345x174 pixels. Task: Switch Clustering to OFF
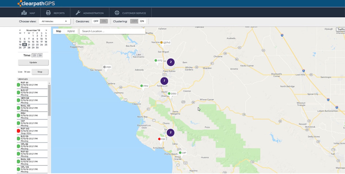tap(135, 21)
